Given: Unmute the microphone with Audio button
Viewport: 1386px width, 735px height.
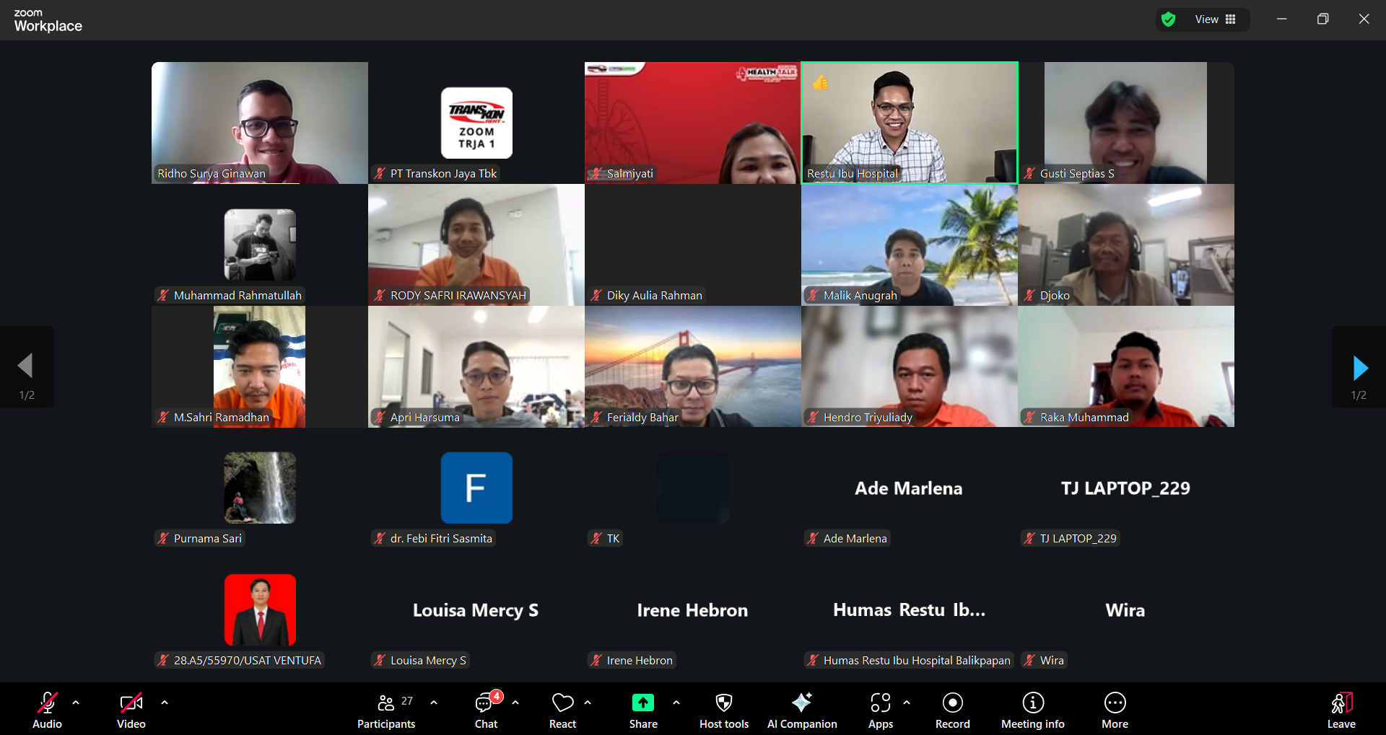Looking at the screenshot, I should point(47,703).
